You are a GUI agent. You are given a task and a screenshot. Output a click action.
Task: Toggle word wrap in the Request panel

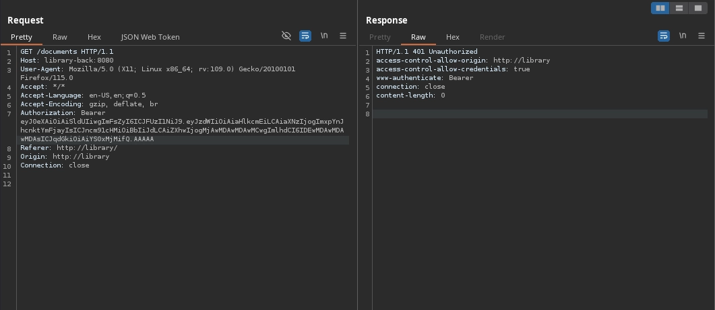305,36
